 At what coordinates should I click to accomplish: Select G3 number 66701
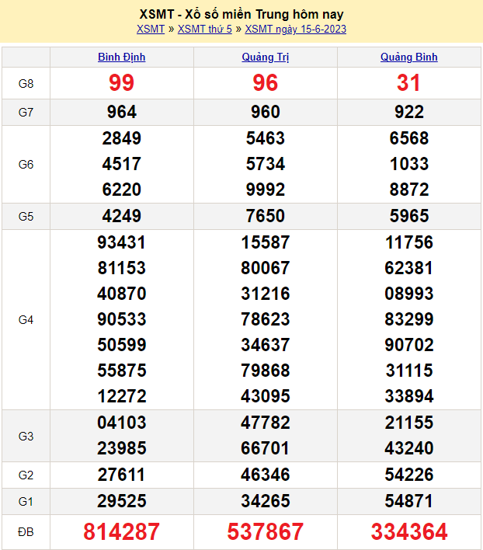coord(266,448)
